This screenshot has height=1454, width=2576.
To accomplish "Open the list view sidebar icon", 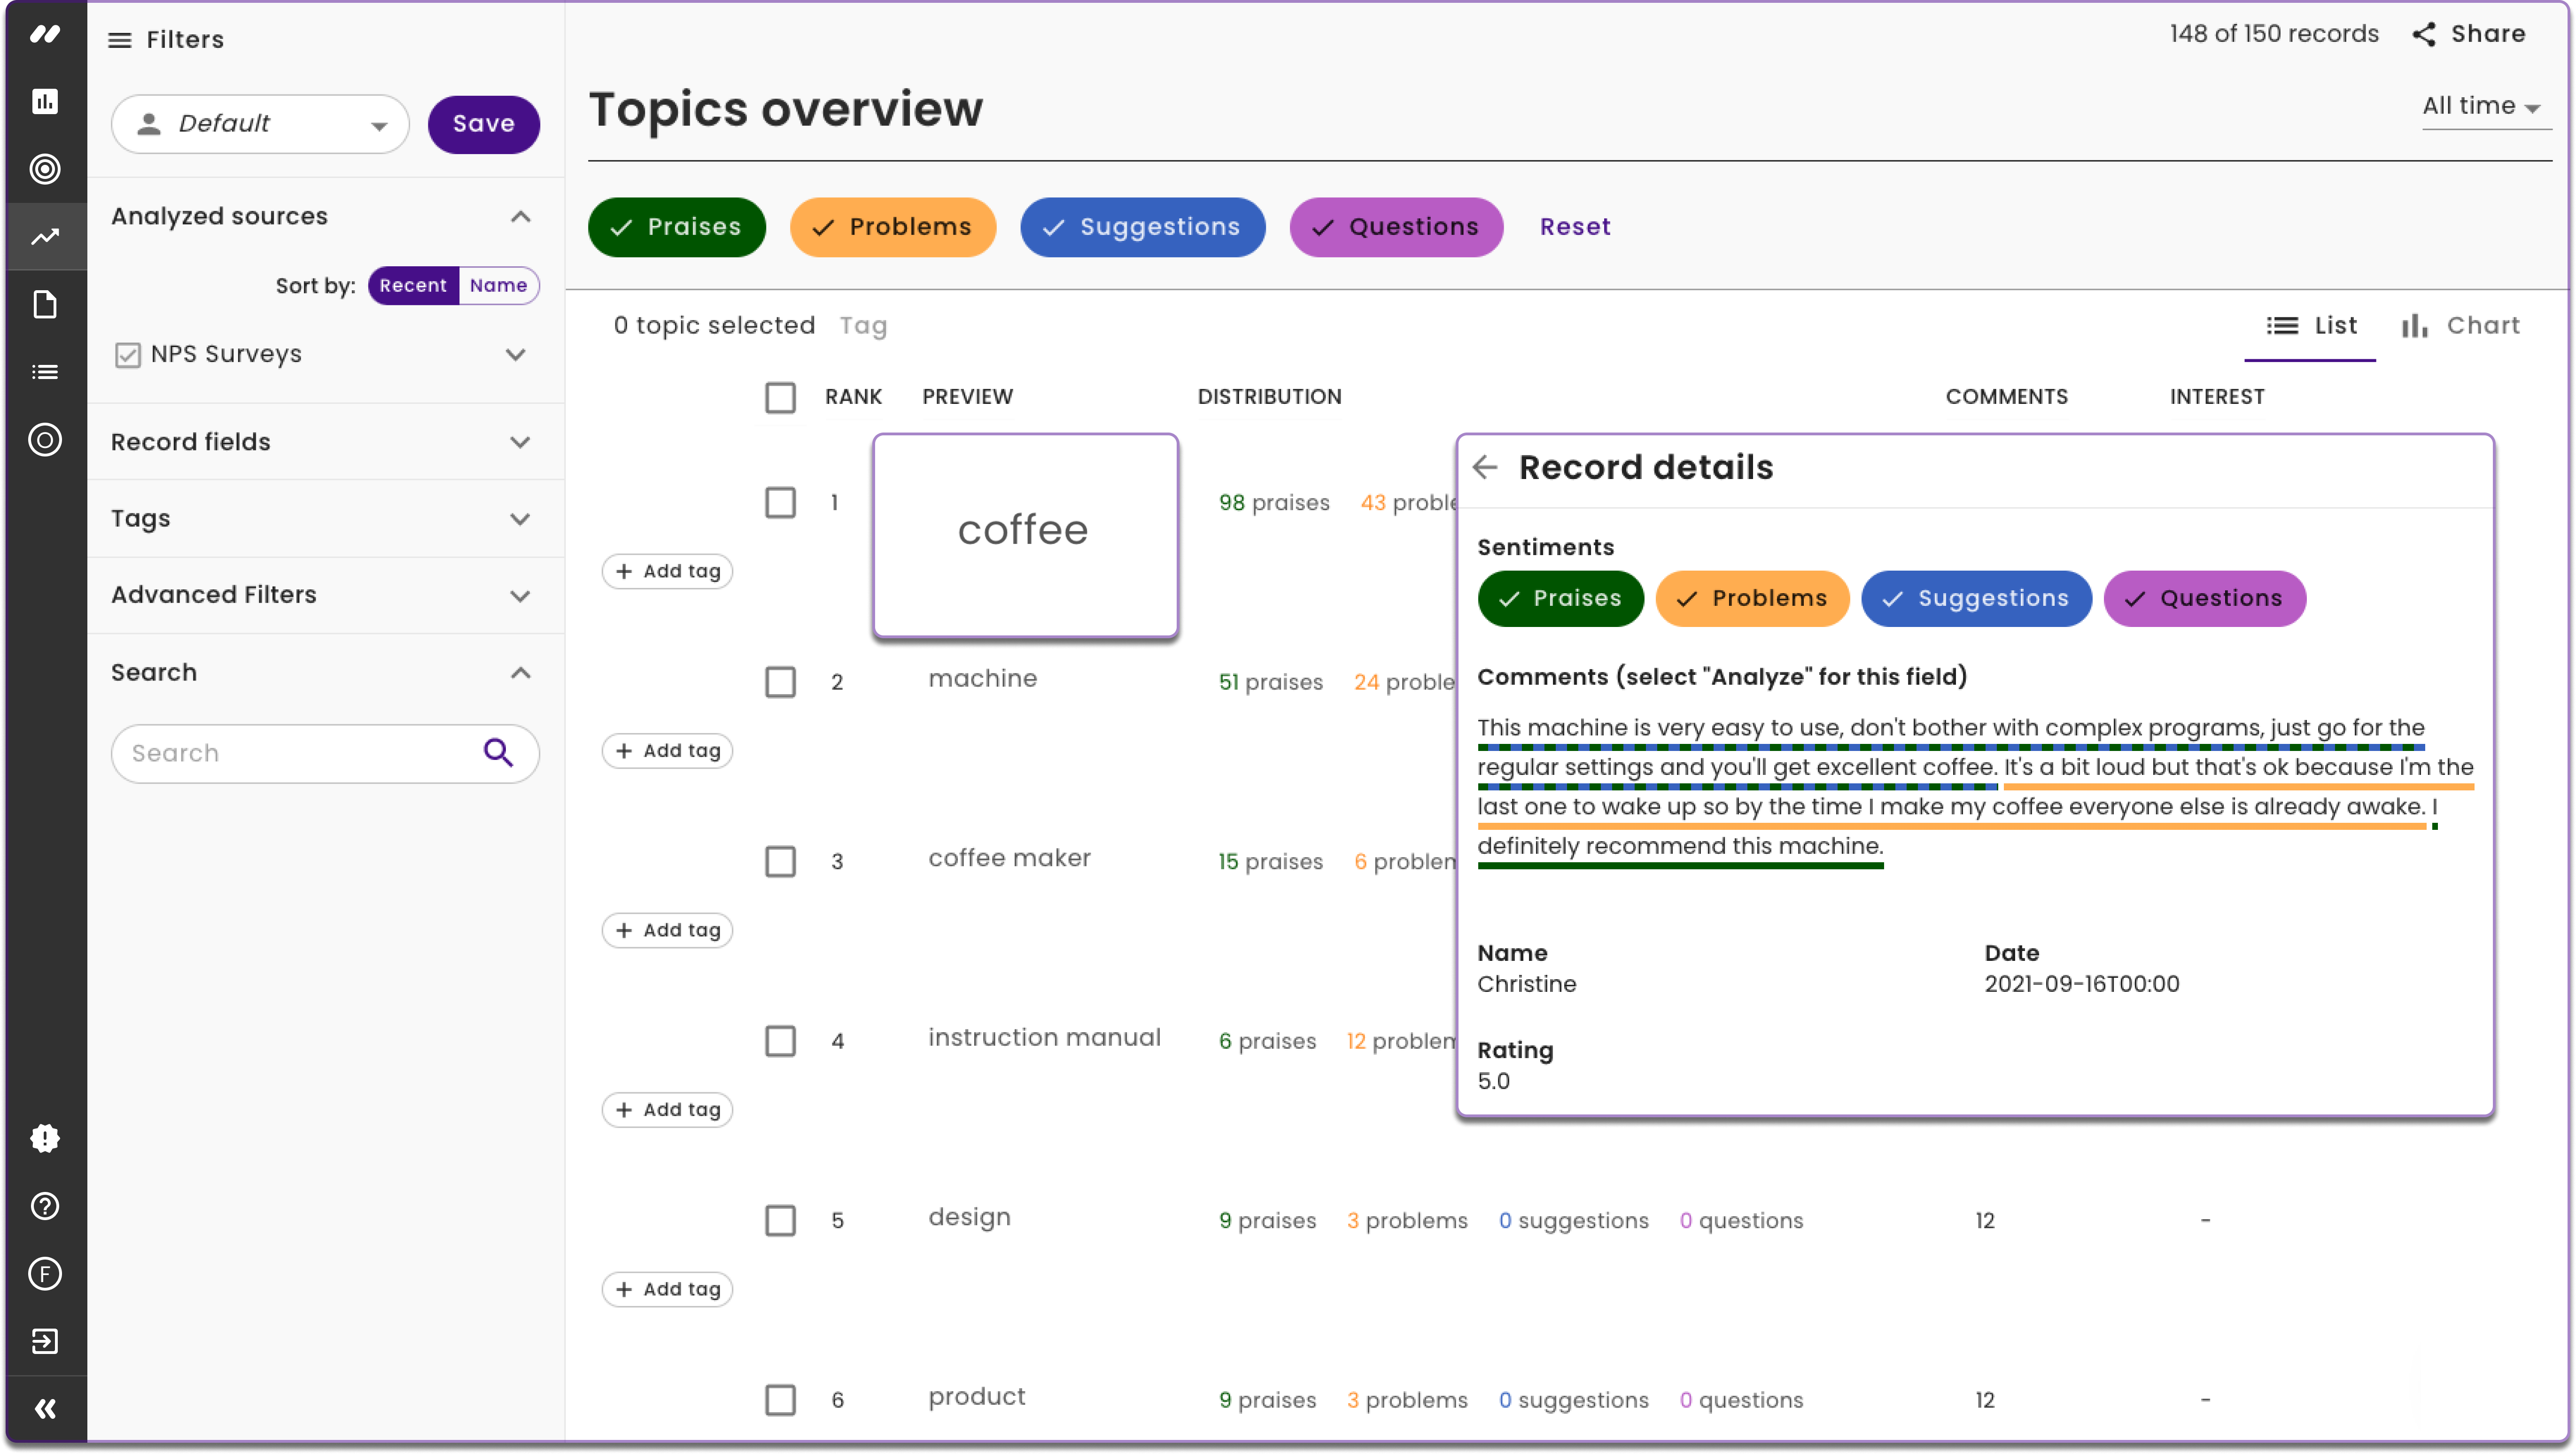I will click(45, 372).
